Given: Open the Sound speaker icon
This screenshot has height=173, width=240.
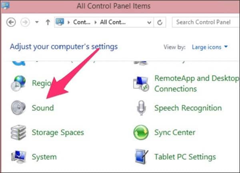Looking at the screenshot, I should (18, 108).
